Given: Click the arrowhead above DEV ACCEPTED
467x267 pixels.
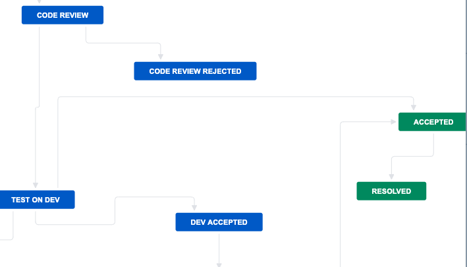Looking at the screenshot, I should click(194, 208).
